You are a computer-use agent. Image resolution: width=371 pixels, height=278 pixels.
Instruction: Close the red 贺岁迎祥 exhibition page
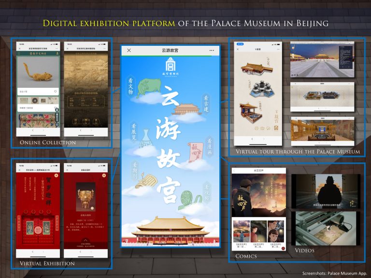click(20, 170)
